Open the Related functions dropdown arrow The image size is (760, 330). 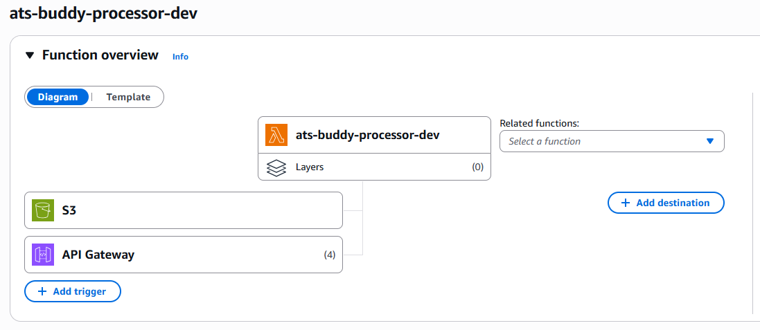pyautogui.click(x=709, y=141)
